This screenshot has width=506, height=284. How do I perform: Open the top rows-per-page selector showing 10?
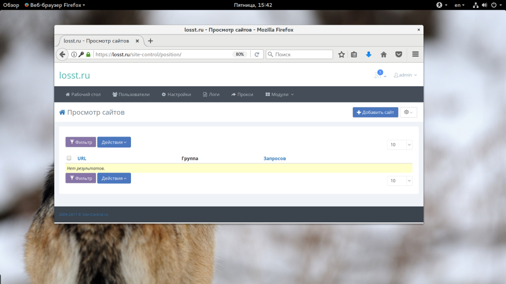(x=399, y=144)
